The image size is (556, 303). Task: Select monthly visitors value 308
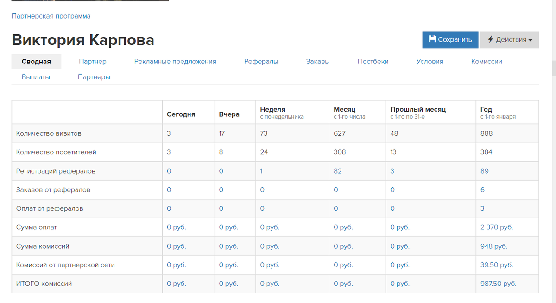(x=340, y=152)
